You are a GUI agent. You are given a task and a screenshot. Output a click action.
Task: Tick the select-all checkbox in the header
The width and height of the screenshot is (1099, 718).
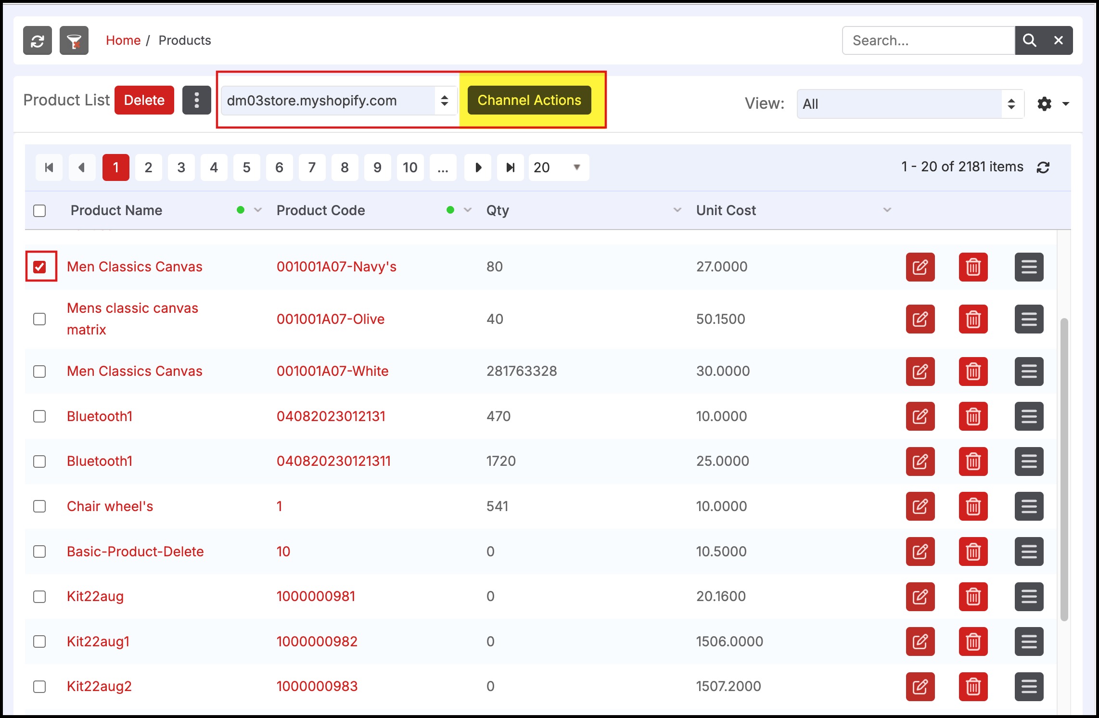click(x=39, y=211)
